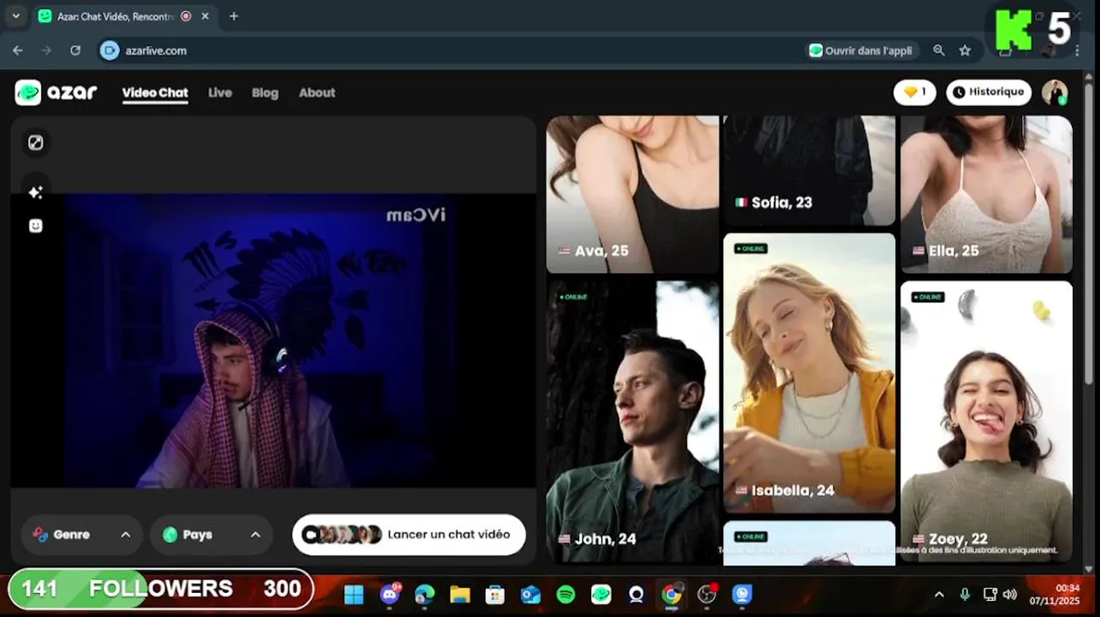Open the tab search dropdown arrow
The width and height of the screenshot is (1100, 617).
(x=15, y=16)
